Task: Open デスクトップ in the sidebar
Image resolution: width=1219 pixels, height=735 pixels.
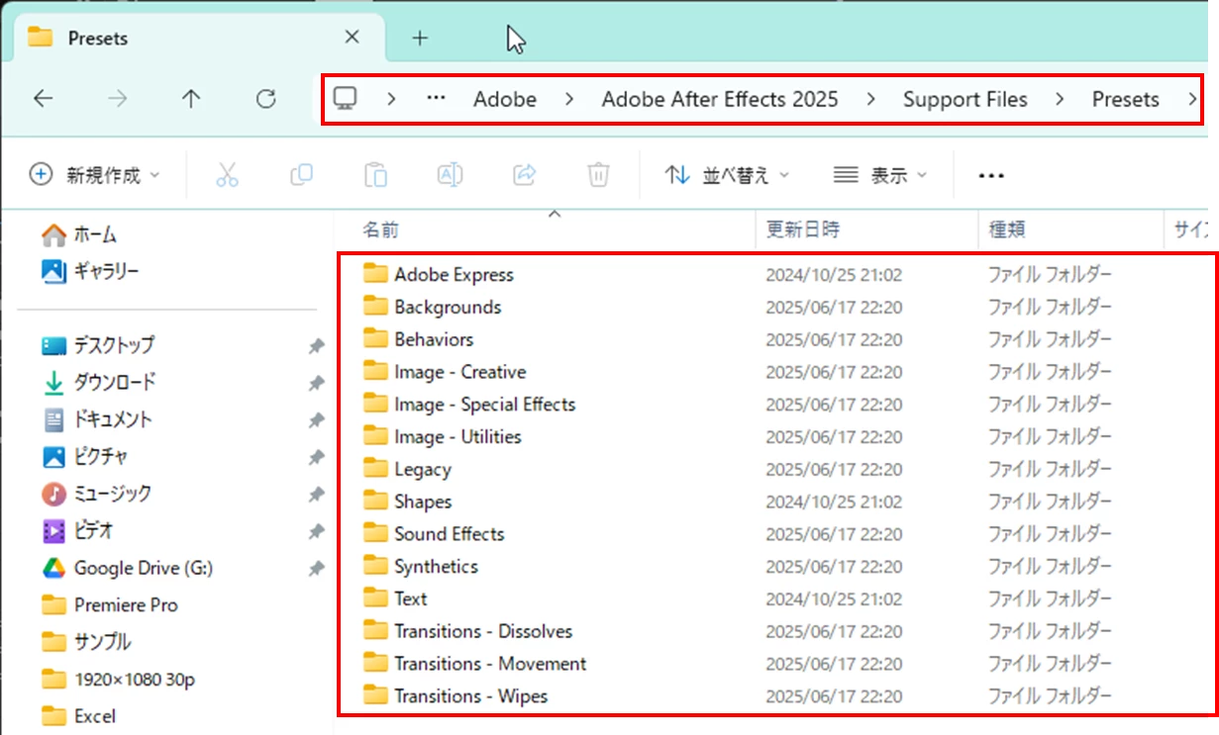Action: pyautogui.click(x=98, y=345)
